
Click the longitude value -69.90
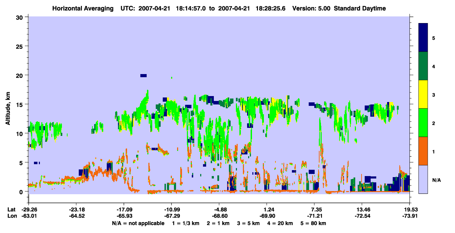[x=267, y=216]
